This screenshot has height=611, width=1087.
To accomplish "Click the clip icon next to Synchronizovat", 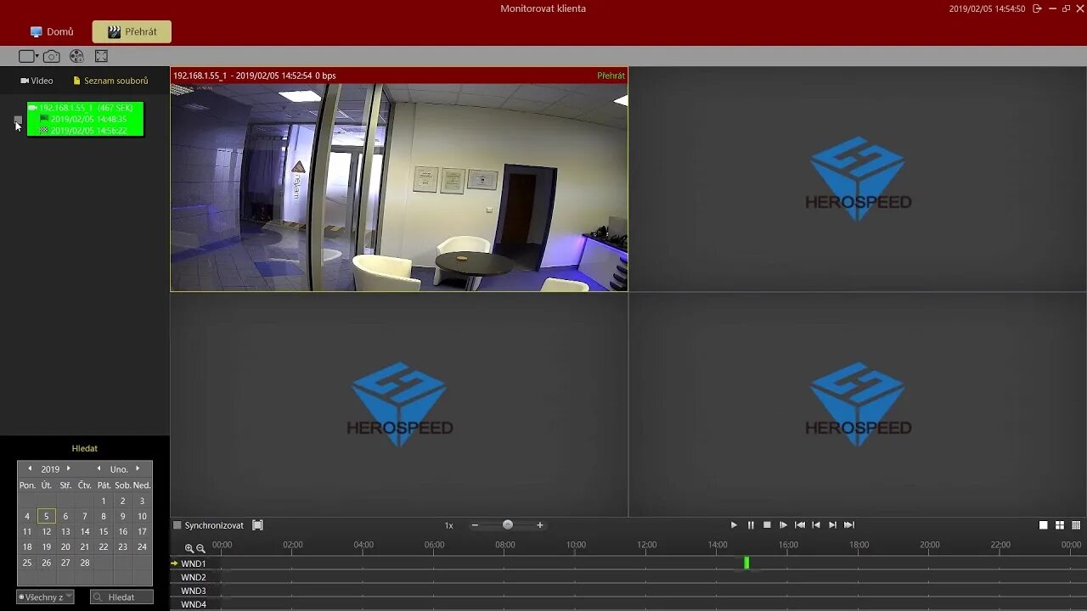I will (x=257, y=525).
